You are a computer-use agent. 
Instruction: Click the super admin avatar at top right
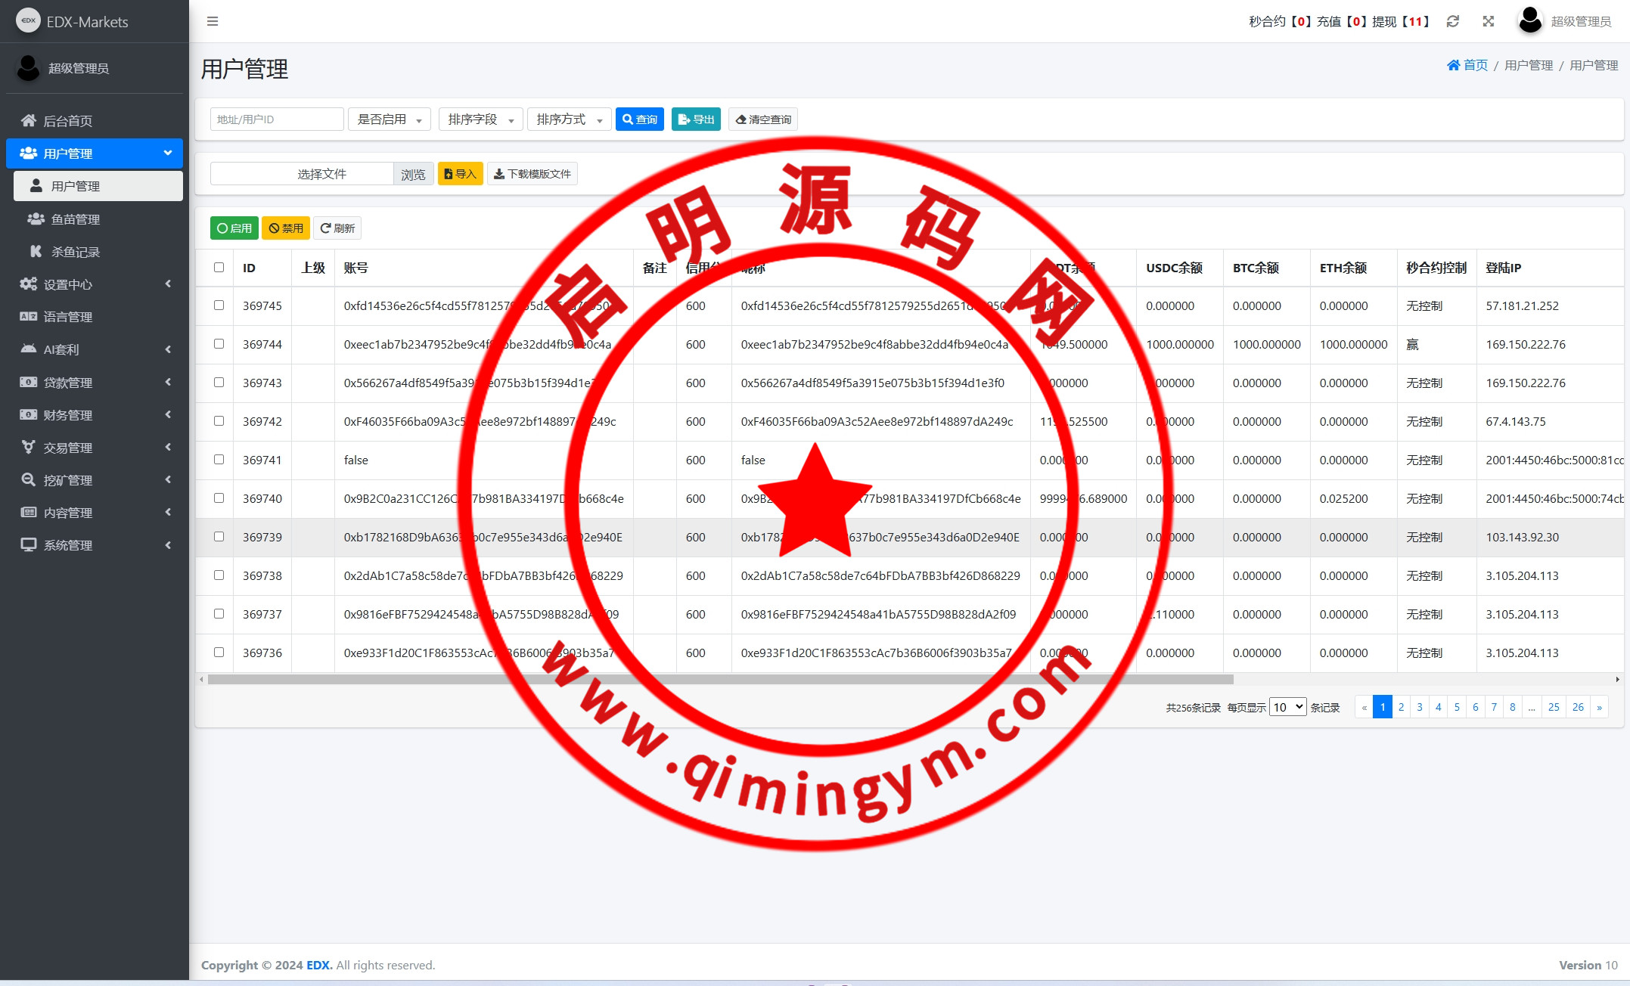point(1530,20)
